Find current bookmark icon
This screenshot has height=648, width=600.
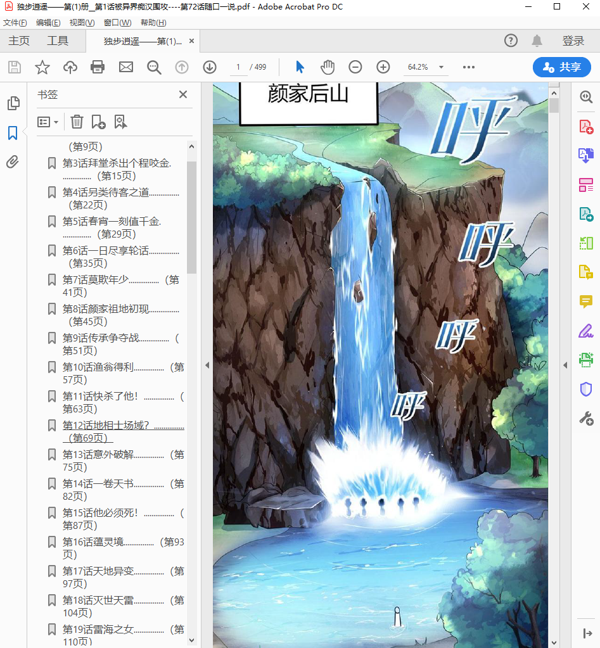click(120, 122)
